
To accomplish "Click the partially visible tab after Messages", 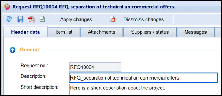I will point(218,32).
